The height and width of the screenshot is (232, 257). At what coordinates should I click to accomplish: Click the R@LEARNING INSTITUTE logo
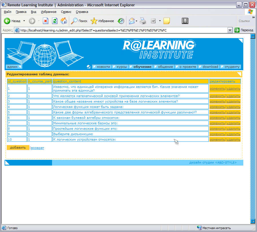point(159,49)
